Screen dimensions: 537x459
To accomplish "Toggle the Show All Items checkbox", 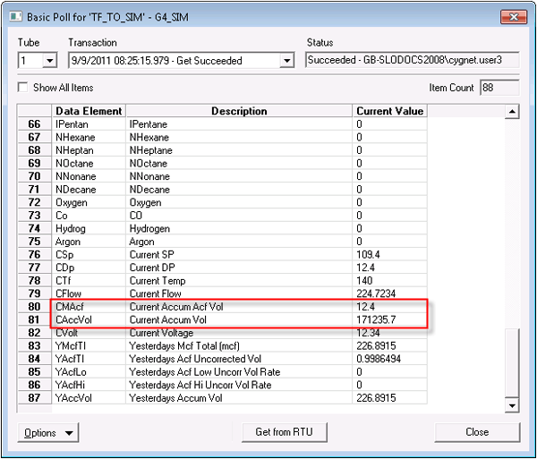I will click(22, 88).
